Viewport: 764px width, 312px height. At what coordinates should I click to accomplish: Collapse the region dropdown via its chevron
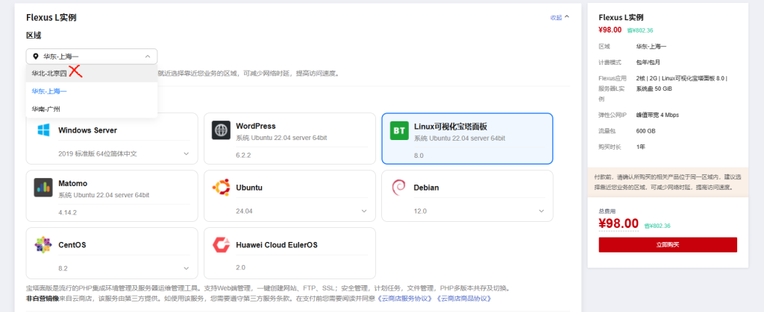(148, 57)
